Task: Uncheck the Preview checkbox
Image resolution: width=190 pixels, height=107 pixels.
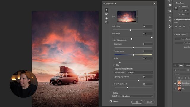Action: coord(111,101)
